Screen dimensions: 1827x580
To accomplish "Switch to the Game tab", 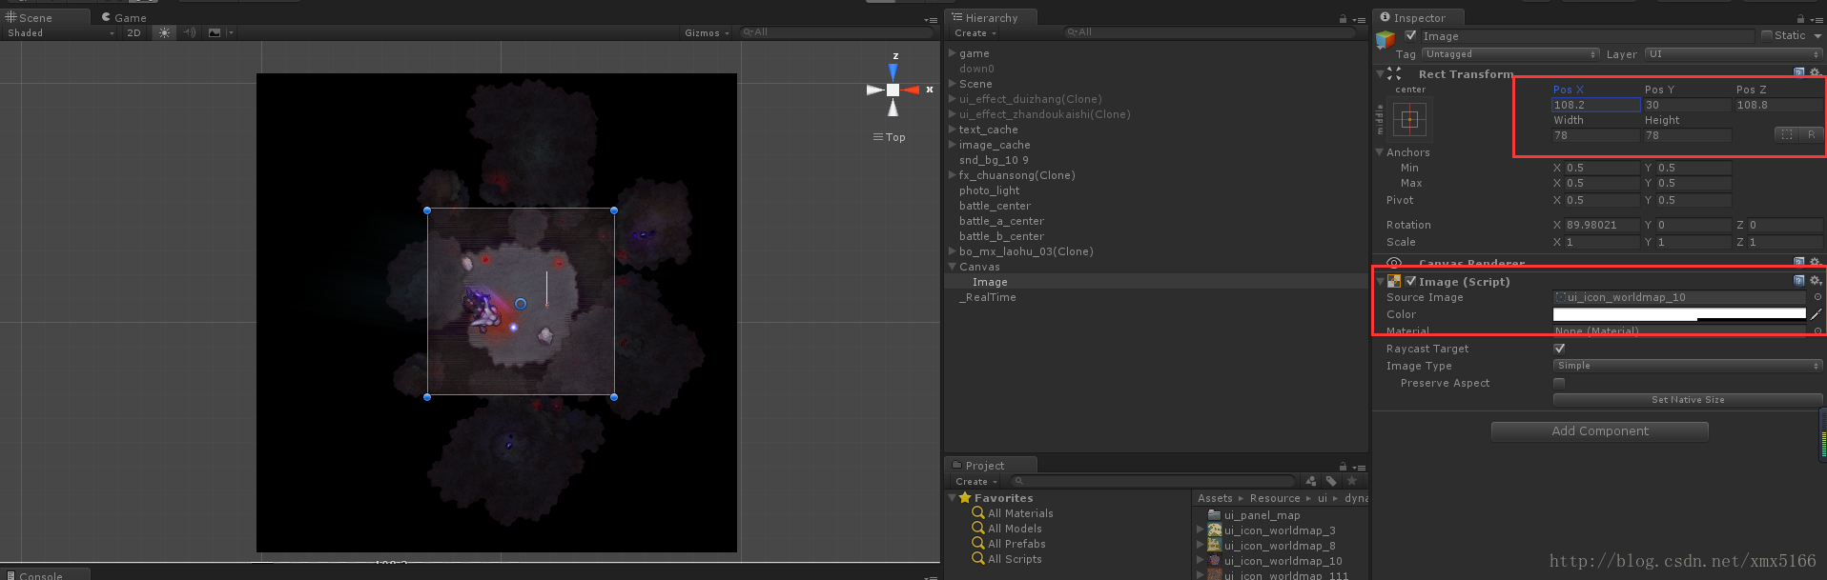I will tap(124, 17).
